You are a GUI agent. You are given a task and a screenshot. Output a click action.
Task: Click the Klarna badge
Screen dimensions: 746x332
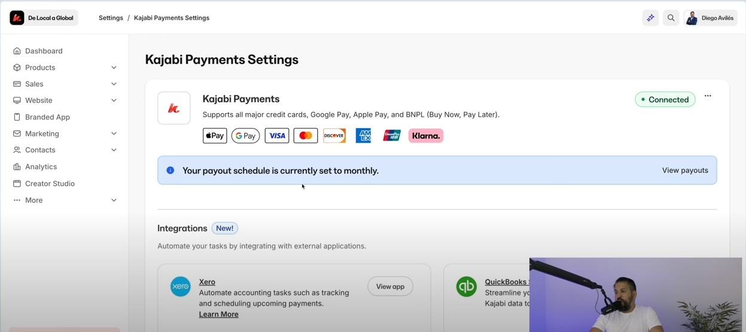[x=426, y=136]
